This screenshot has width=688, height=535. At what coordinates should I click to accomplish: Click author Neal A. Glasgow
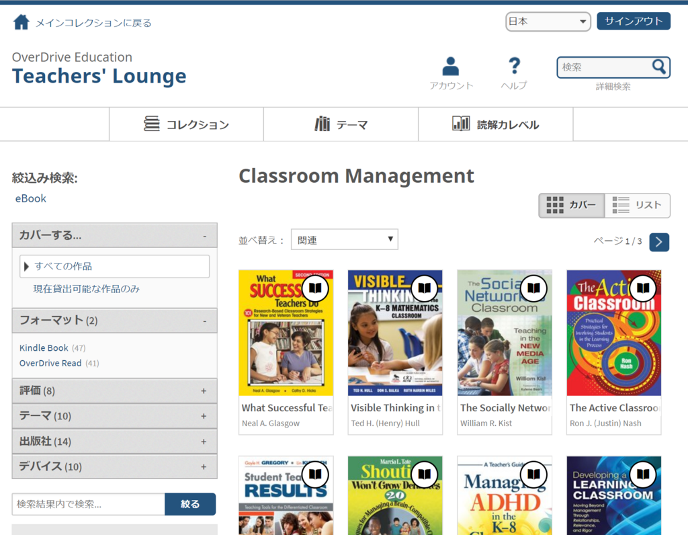click(271, 423)
